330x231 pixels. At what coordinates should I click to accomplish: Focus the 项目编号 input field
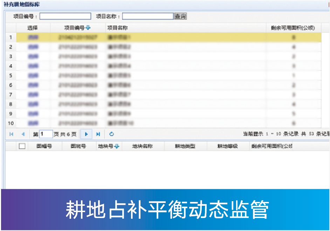click(65, 16)
